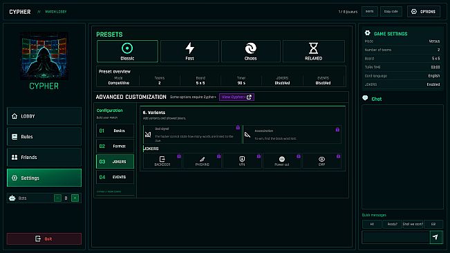Send the 'Shall we start?' quick message
The image size is (450, 253).
pos(413,224)
